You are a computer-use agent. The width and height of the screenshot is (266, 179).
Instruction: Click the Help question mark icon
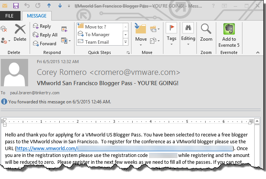(213, 6)
